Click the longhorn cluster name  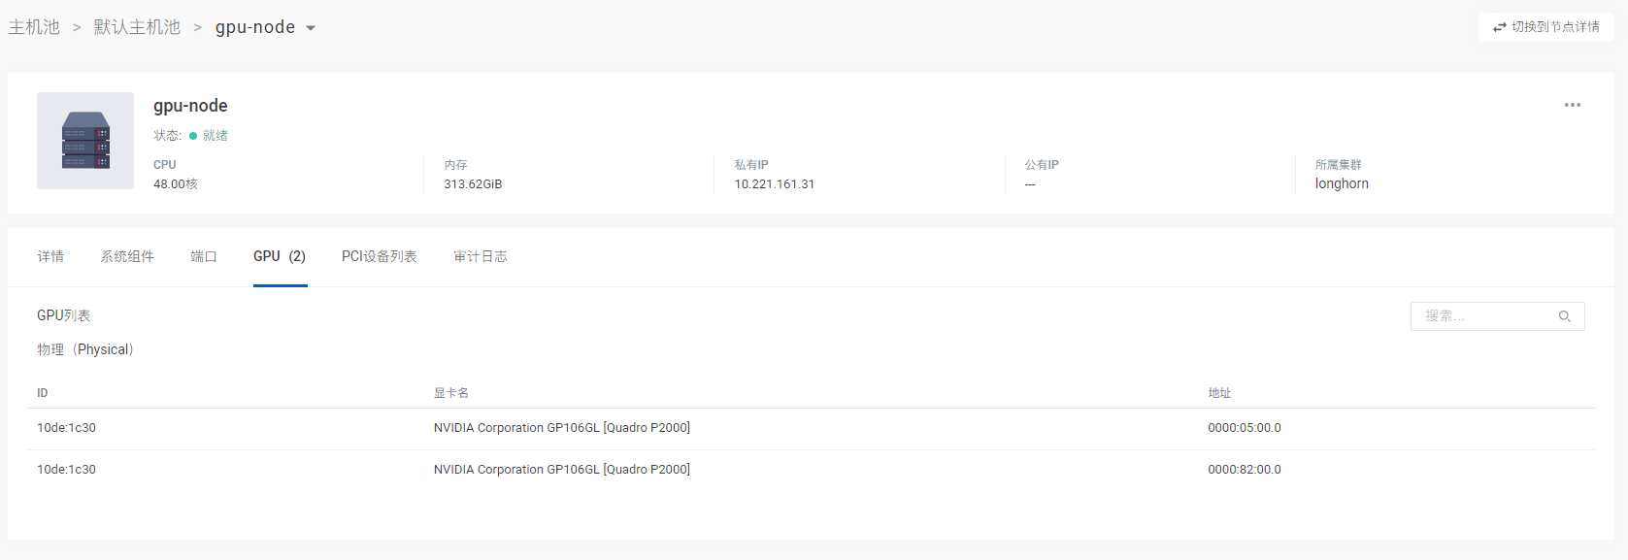coord(1342,183)
